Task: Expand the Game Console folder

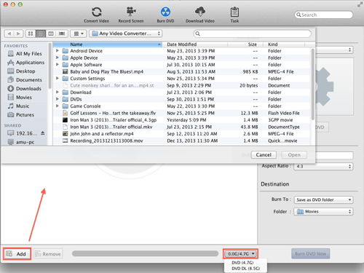Action: tap(58, 106)
